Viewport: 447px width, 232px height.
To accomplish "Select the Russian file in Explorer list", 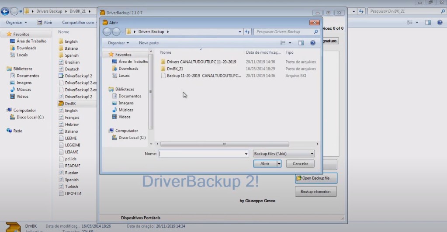I will tap(71, 173).
